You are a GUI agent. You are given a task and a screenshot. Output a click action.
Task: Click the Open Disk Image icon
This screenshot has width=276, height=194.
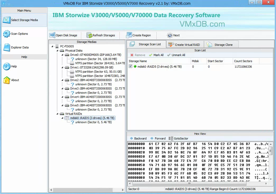(52, 35)
